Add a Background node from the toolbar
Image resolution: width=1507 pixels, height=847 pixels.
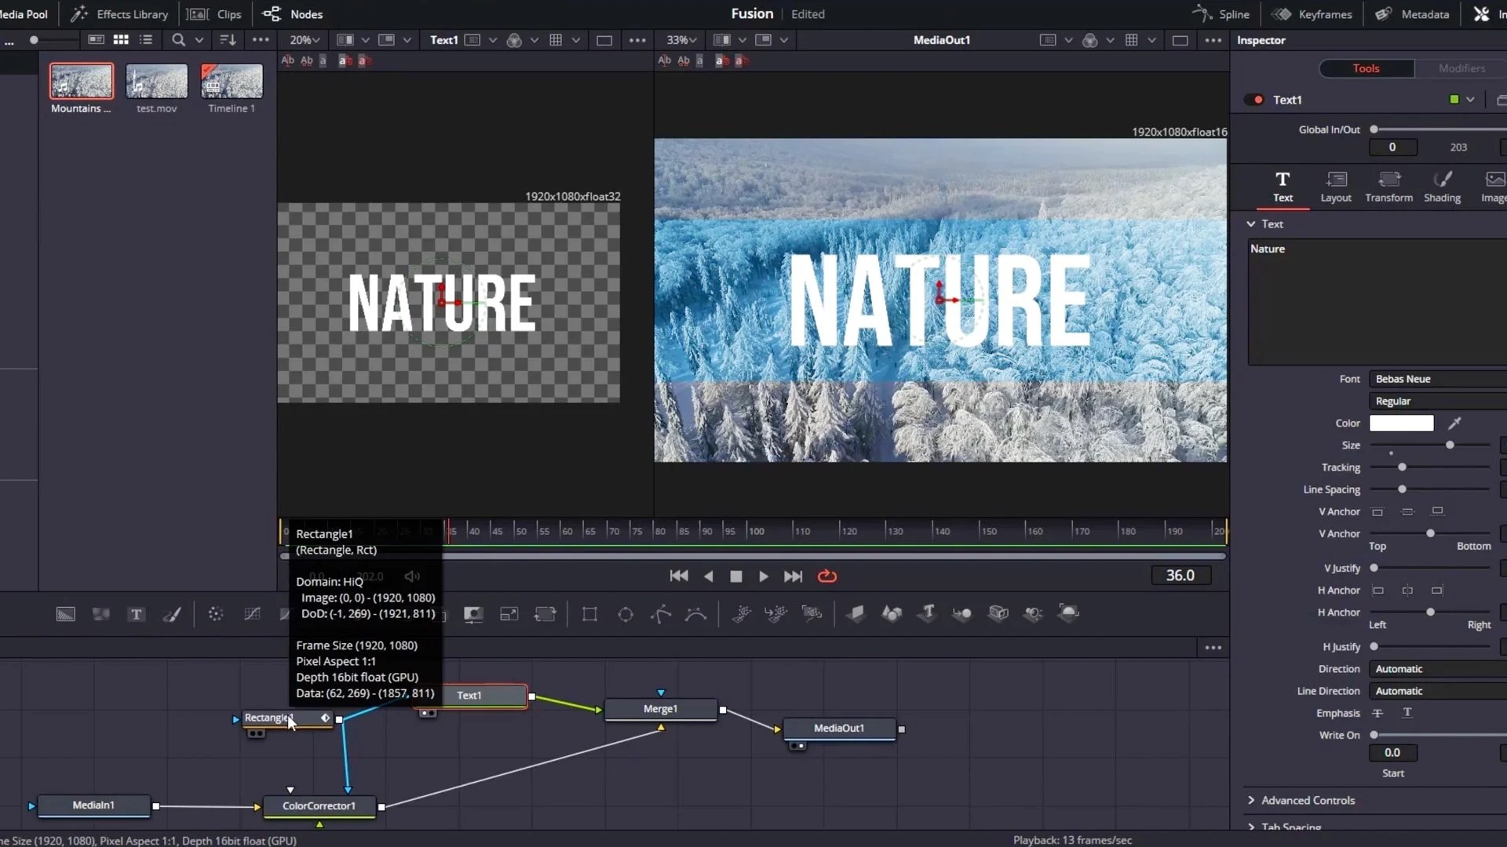(x=65, y=614)
